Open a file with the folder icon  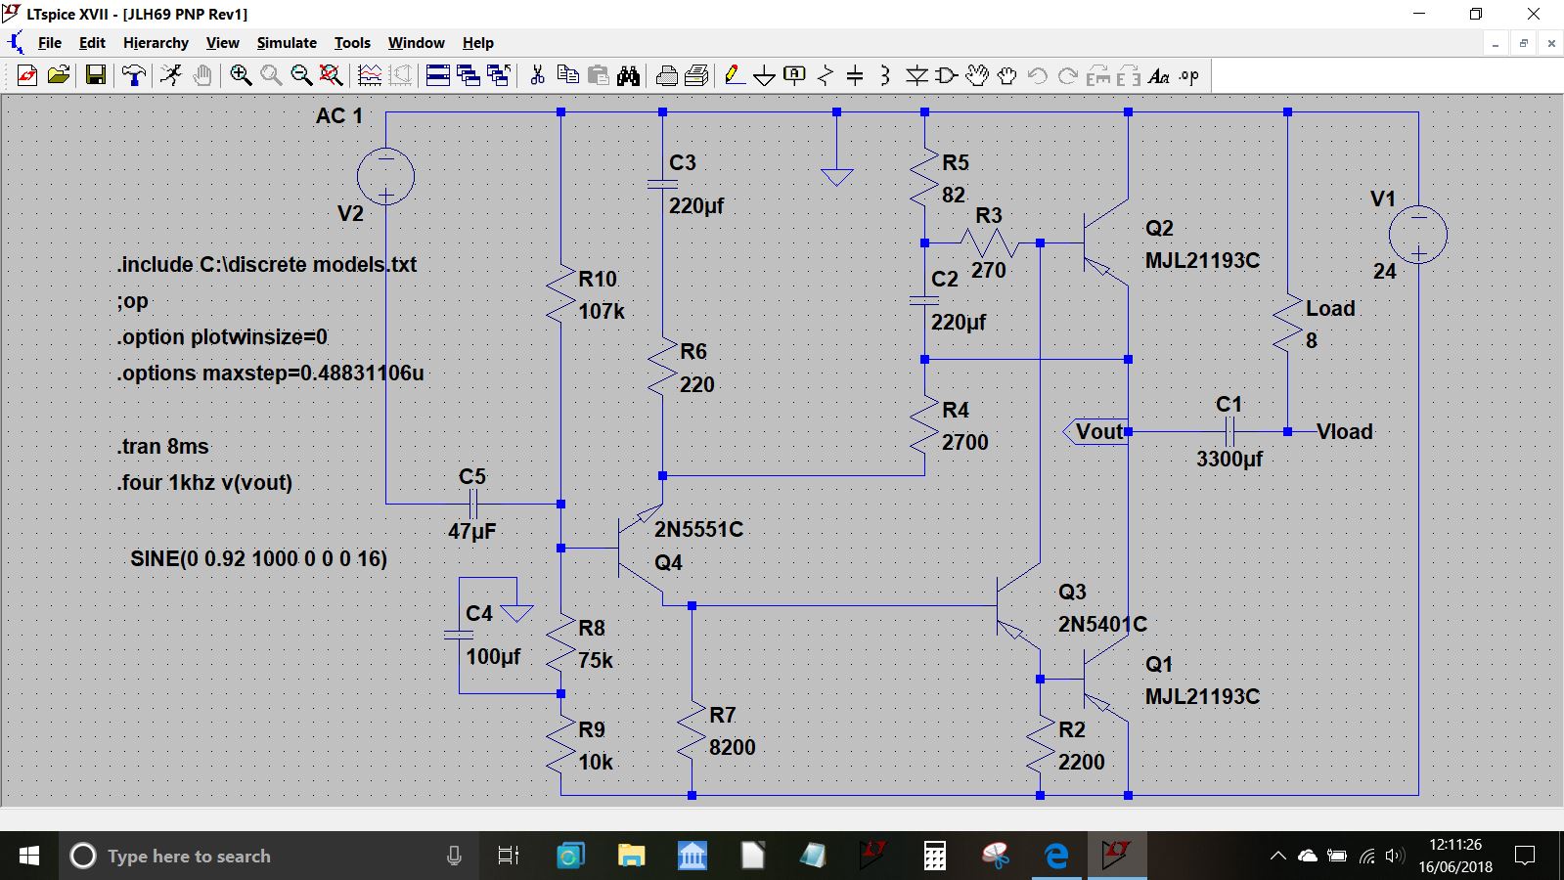click(59, 75)
